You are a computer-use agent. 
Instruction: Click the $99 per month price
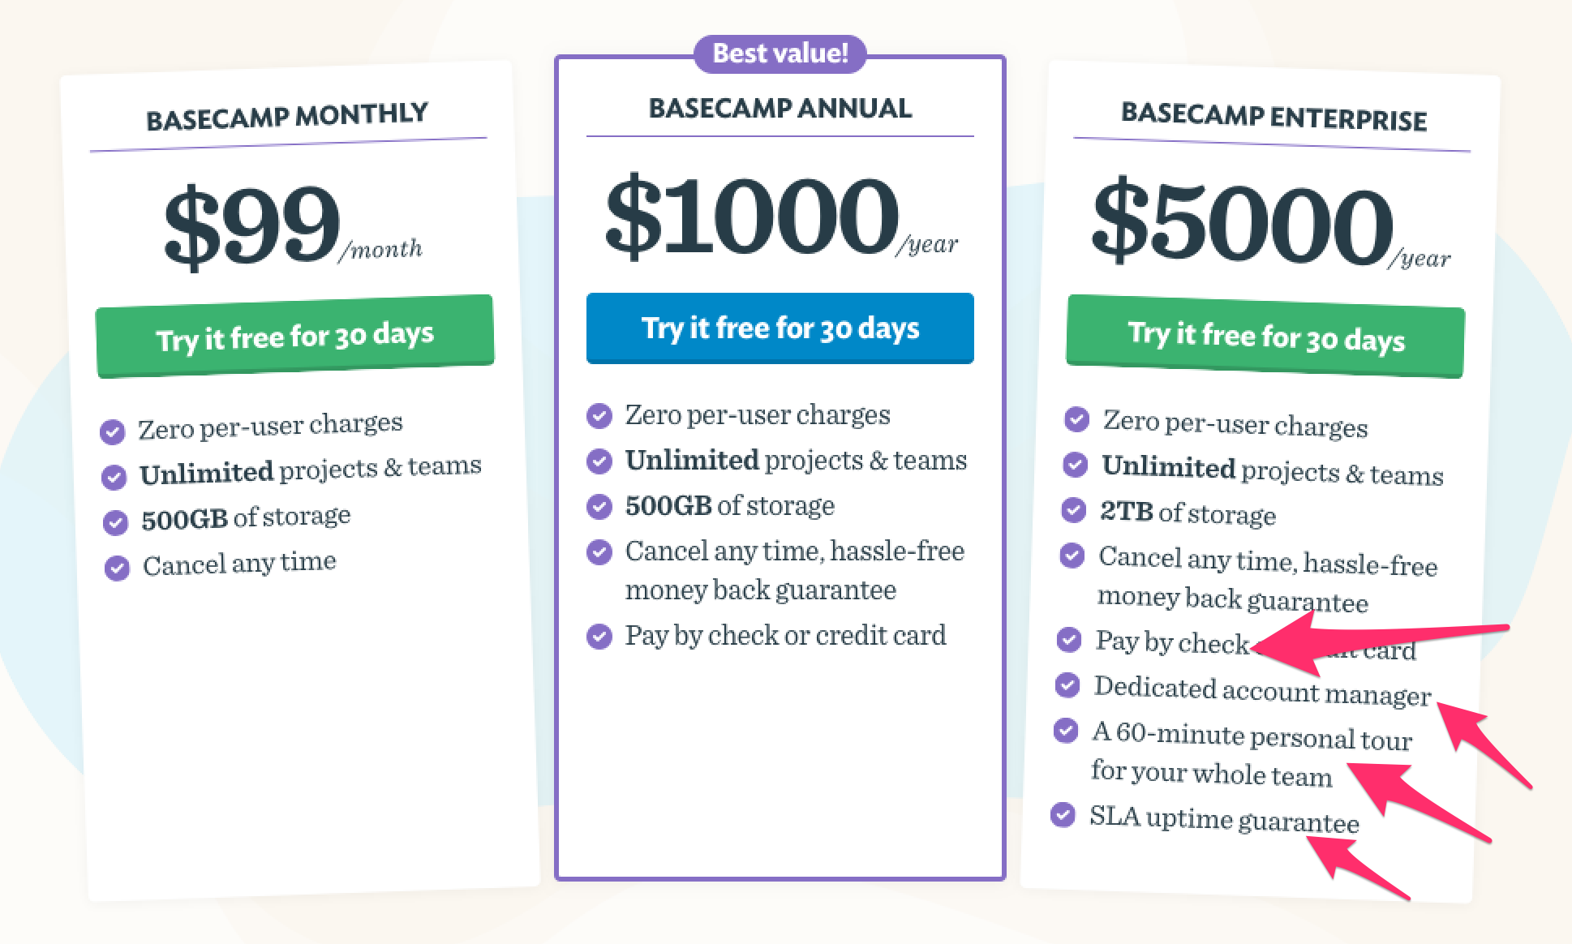tap(293, 225)
